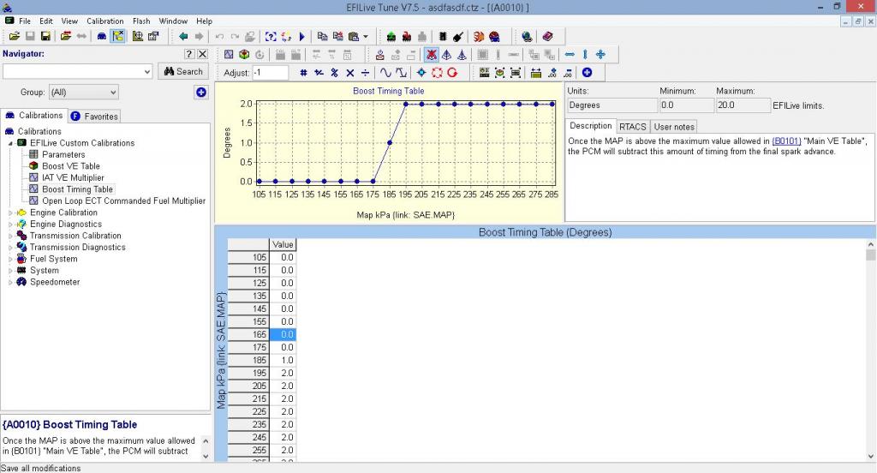Open the paste dropdown arrow
The height and width of the screenshot is (473, 877).
tap(366, 36)
